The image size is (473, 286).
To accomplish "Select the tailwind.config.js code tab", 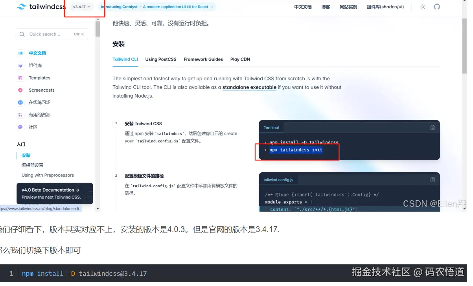I will 278,180.
